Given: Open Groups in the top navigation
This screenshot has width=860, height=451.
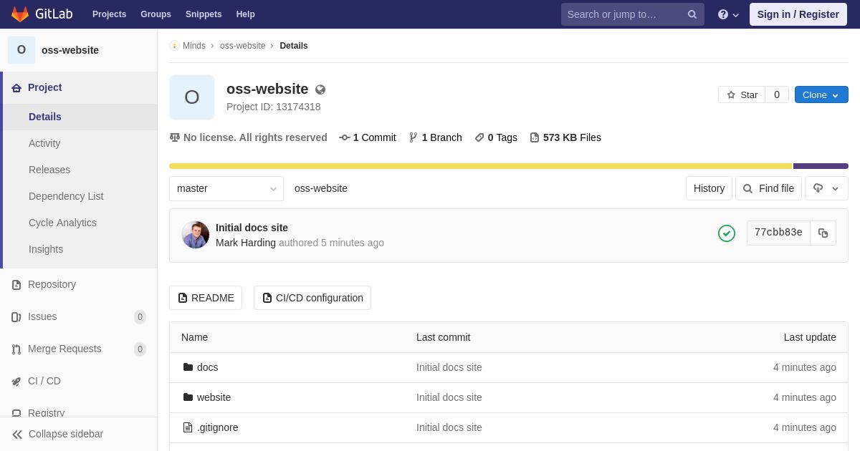Looking at the screenshot, I should tap(156, 14).
